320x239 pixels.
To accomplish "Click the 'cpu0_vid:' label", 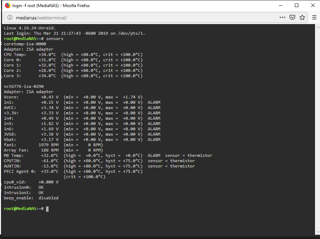I will pos(15,182).
